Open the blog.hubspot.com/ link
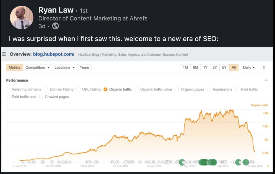 point(54,54)
